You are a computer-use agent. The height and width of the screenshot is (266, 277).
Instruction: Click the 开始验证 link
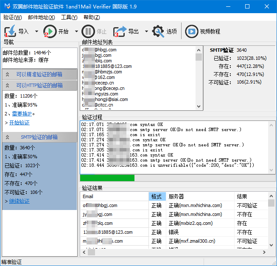tap(19, 123)
